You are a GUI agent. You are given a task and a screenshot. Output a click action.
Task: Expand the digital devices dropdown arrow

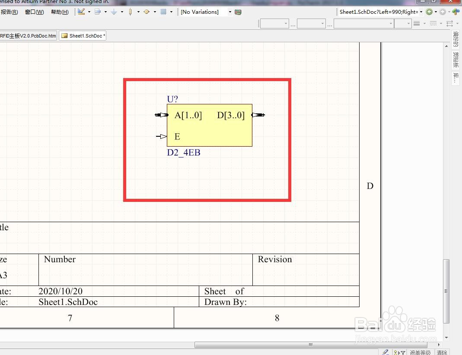138,12
